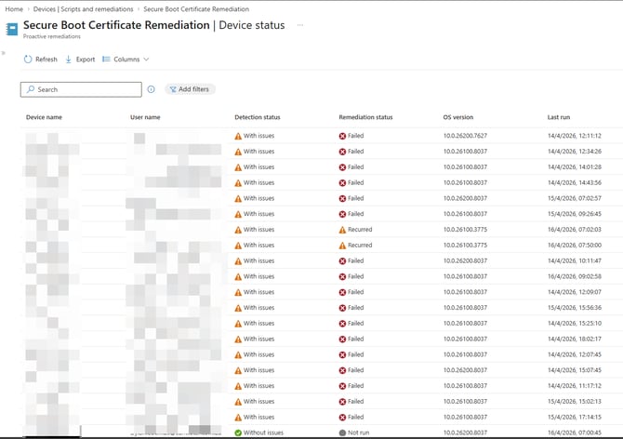Open the Devices breadcrumb link

click(46, 9)
